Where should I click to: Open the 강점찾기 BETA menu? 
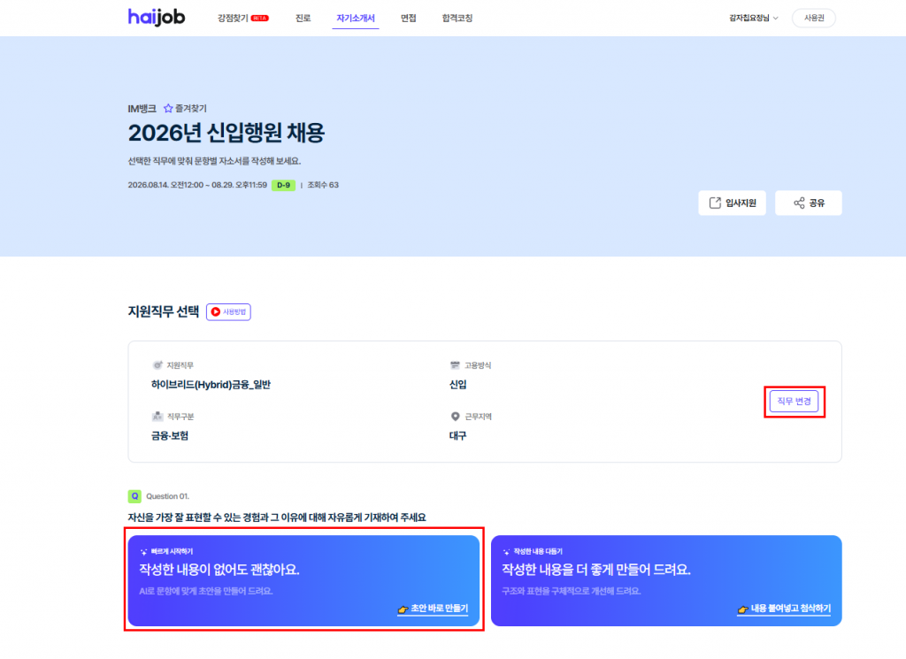(x=242, y=18)
